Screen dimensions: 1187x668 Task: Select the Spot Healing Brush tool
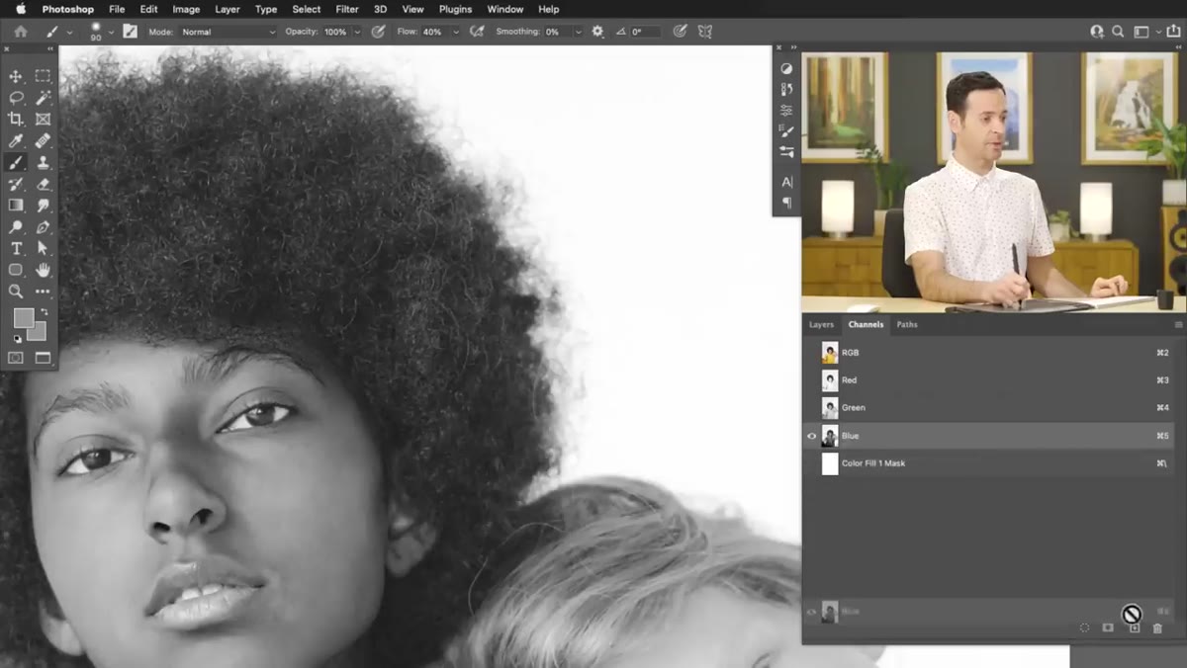tap(43, 141)
